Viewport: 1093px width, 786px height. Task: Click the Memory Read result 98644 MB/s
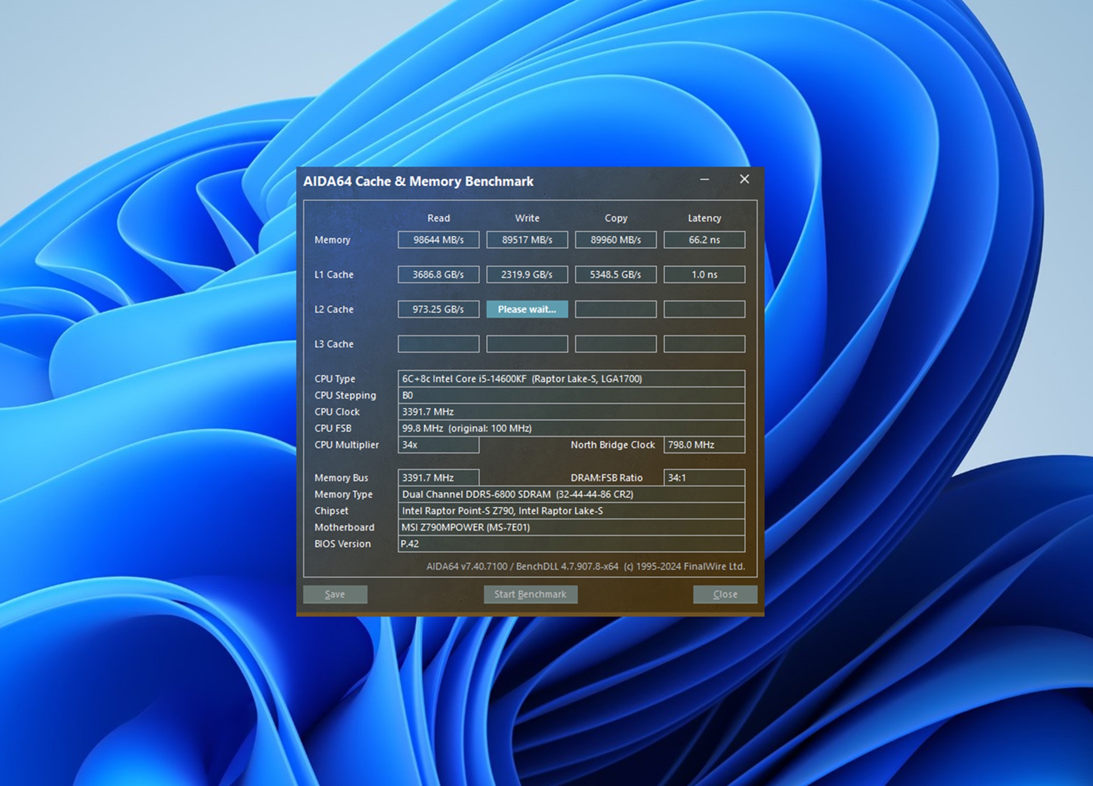438,240
